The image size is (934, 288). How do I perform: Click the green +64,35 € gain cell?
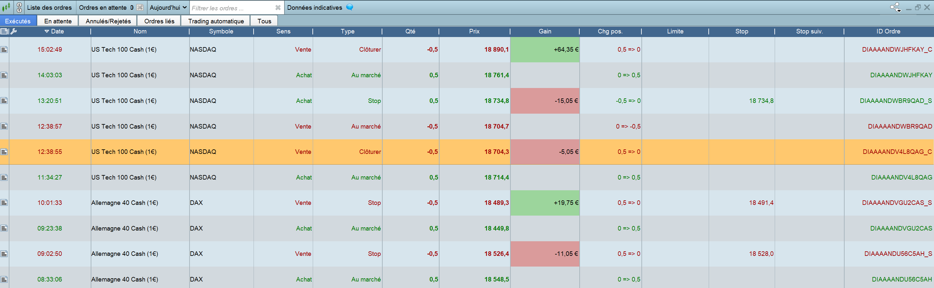545,50
